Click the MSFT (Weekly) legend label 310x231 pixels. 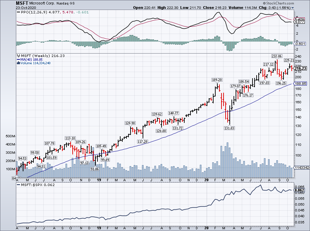(x=35, y=56)
